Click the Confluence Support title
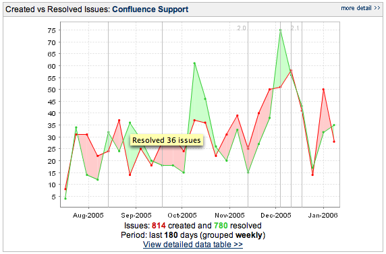The height and width of the screenshot is (254, 386). (150, 9)
